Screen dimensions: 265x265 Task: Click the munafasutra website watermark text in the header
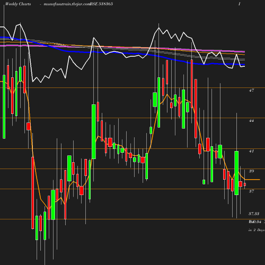click(x=67, y=4)
